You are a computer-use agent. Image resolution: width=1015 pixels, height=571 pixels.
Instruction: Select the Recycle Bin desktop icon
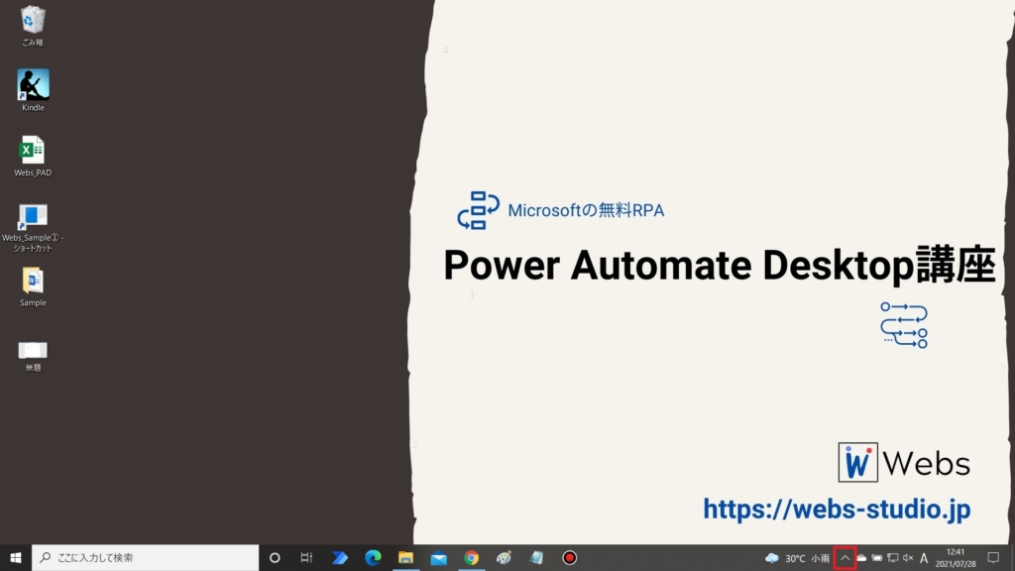coord(33,25)
